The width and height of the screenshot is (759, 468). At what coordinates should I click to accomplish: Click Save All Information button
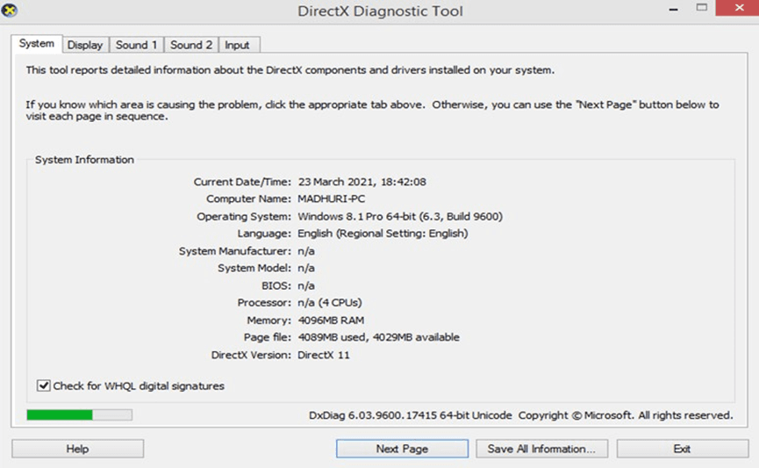pyautogui.click(x=541, y=449)
